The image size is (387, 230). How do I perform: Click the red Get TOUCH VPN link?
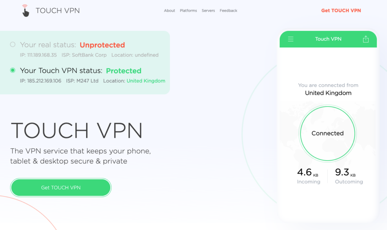pos(341,11)
